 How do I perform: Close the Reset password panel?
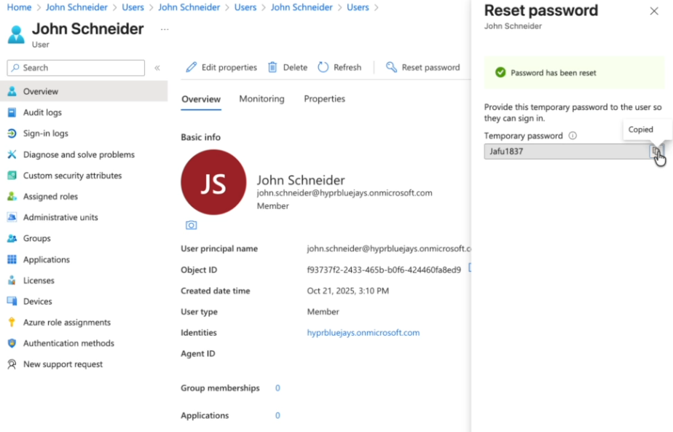click(x=653, y=11)
